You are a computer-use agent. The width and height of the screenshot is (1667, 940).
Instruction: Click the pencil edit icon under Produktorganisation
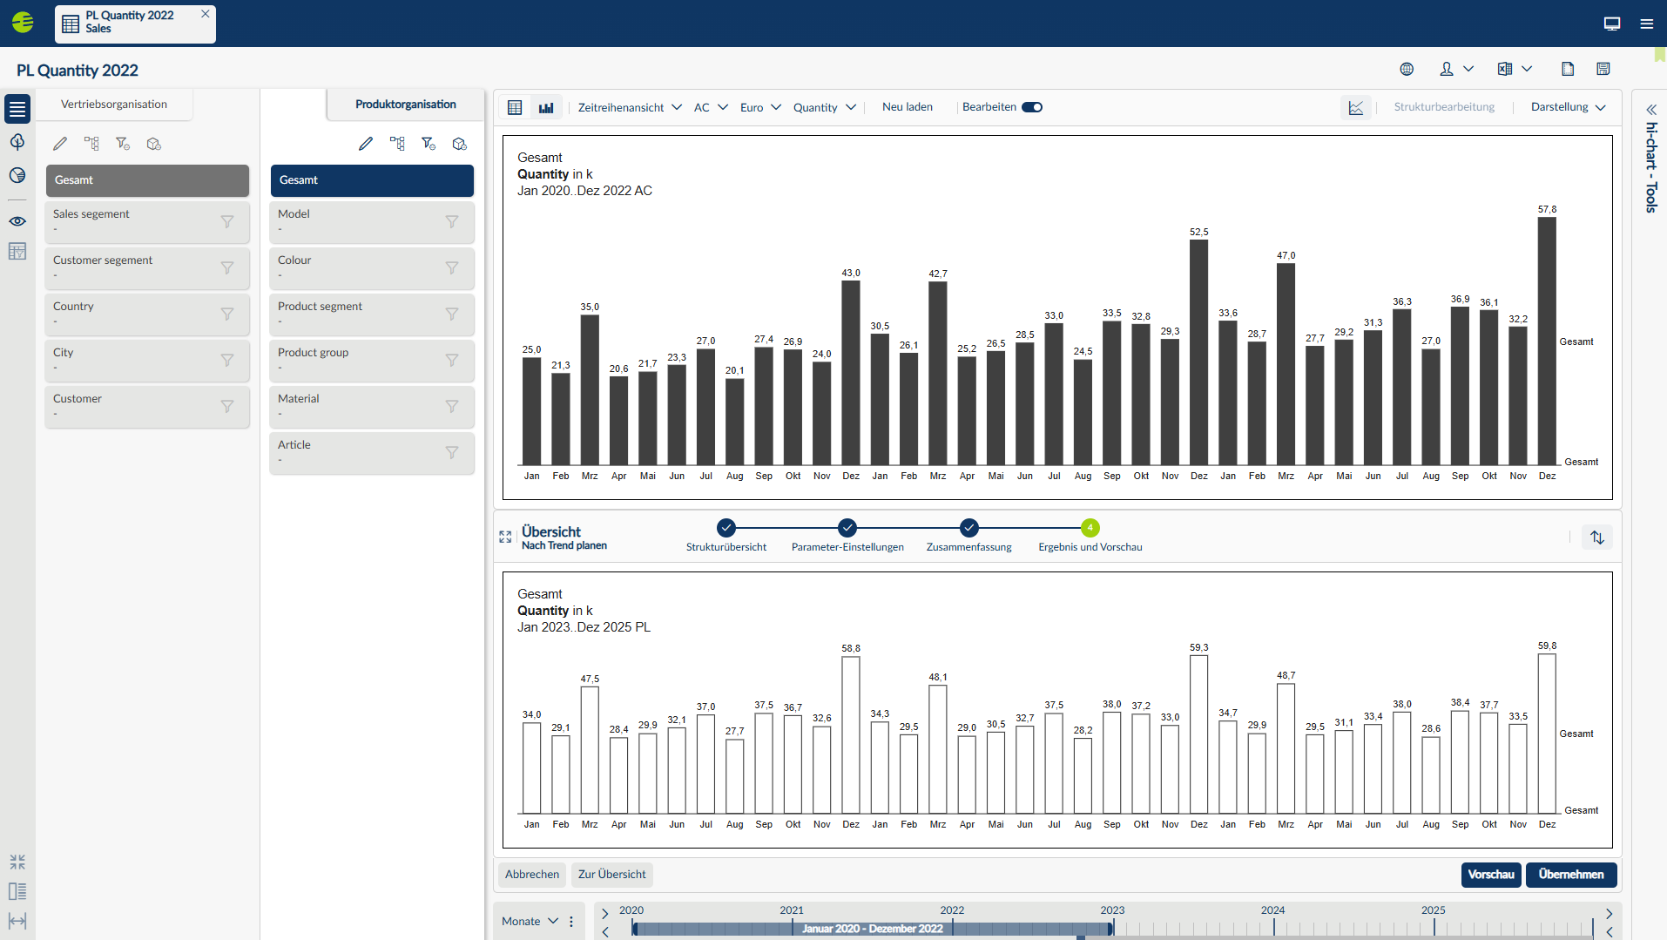pyautogui.click(x=366, y=144)
